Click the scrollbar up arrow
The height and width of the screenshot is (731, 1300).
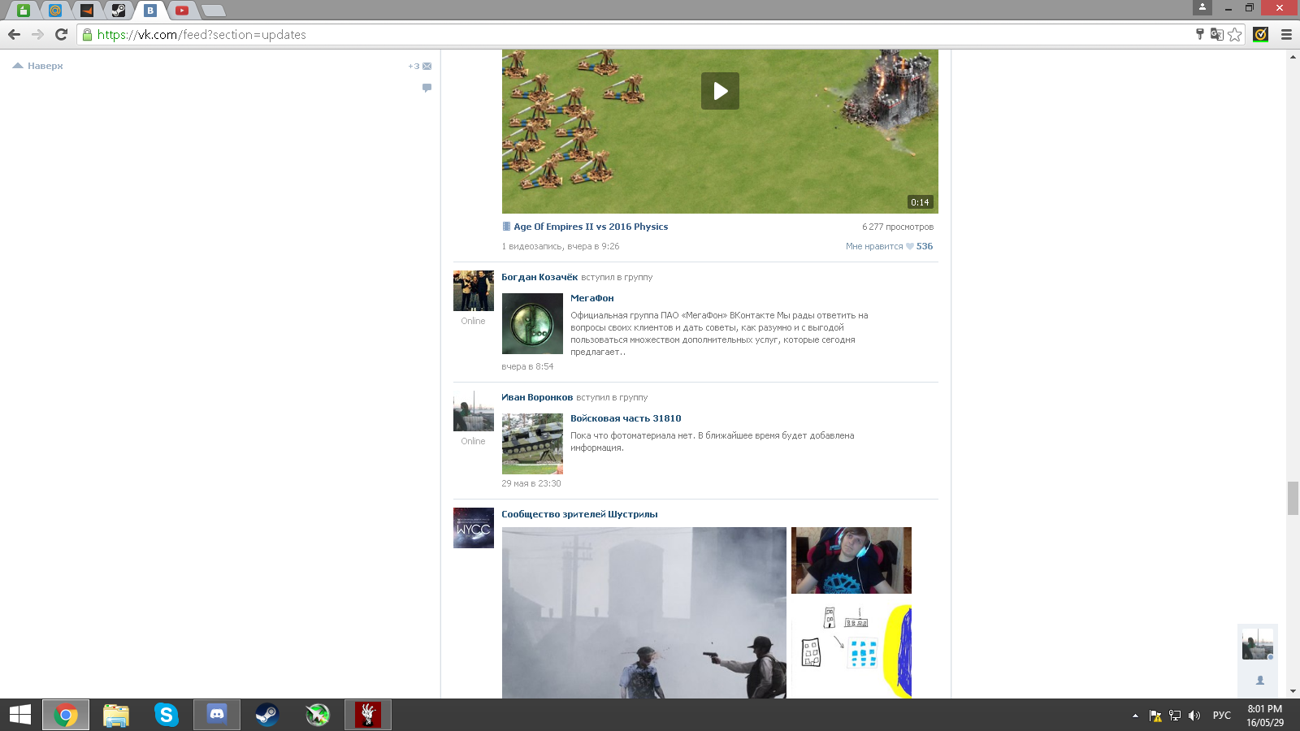(1293, 57)
